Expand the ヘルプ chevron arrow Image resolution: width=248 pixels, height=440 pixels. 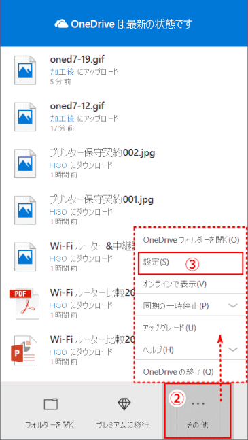coord(233,350)
